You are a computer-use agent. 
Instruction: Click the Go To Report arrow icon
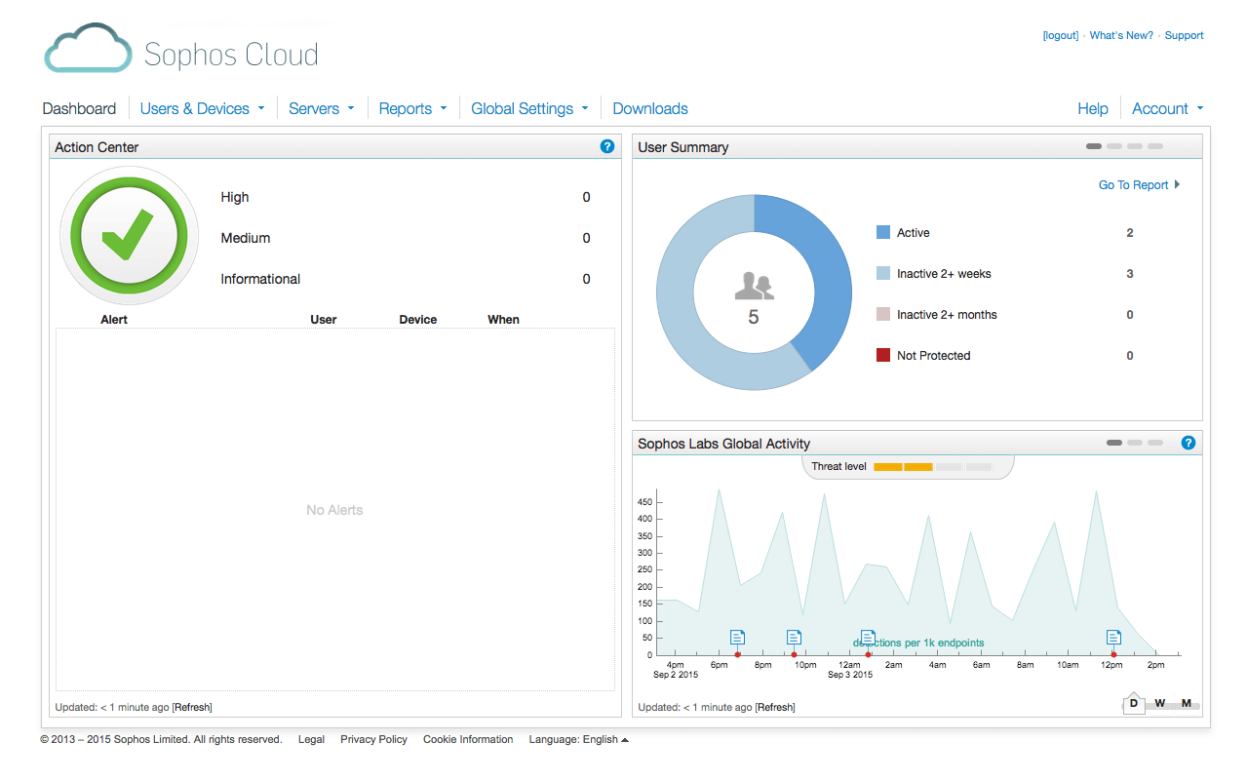[x=1177, y=184]
